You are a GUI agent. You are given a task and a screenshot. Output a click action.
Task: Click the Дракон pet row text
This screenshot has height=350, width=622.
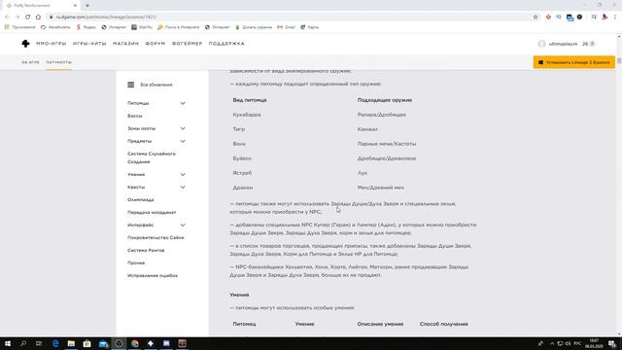click(x=243, y=188)
